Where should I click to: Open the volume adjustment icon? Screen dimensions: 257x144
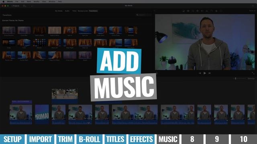click(202, 11)
